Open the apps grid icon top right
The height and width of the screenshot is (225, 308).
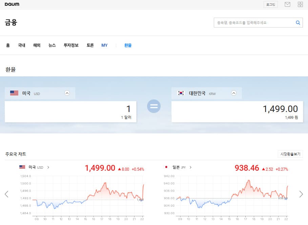[x=300, y=4]
